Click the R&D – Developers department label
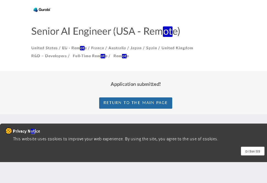 [x=49, y=56]
